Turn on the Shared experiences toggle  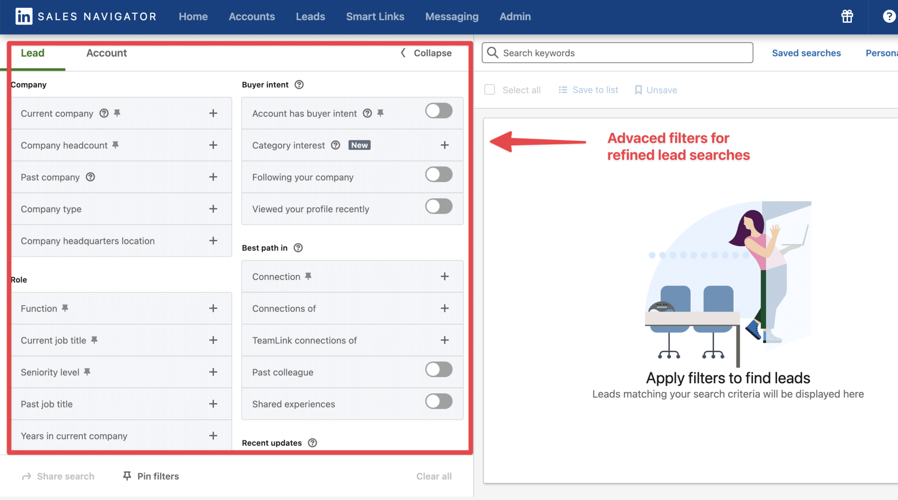pyautogui.click(x=439, y=401)
